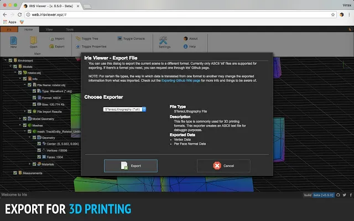
Task: Click the Toggle Tree icon
Action: [x=78, y=39]
